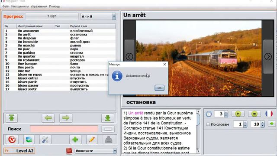Select the row laisser passer
Viewport: 277px width, 156px height.
(x=56, y=85)
